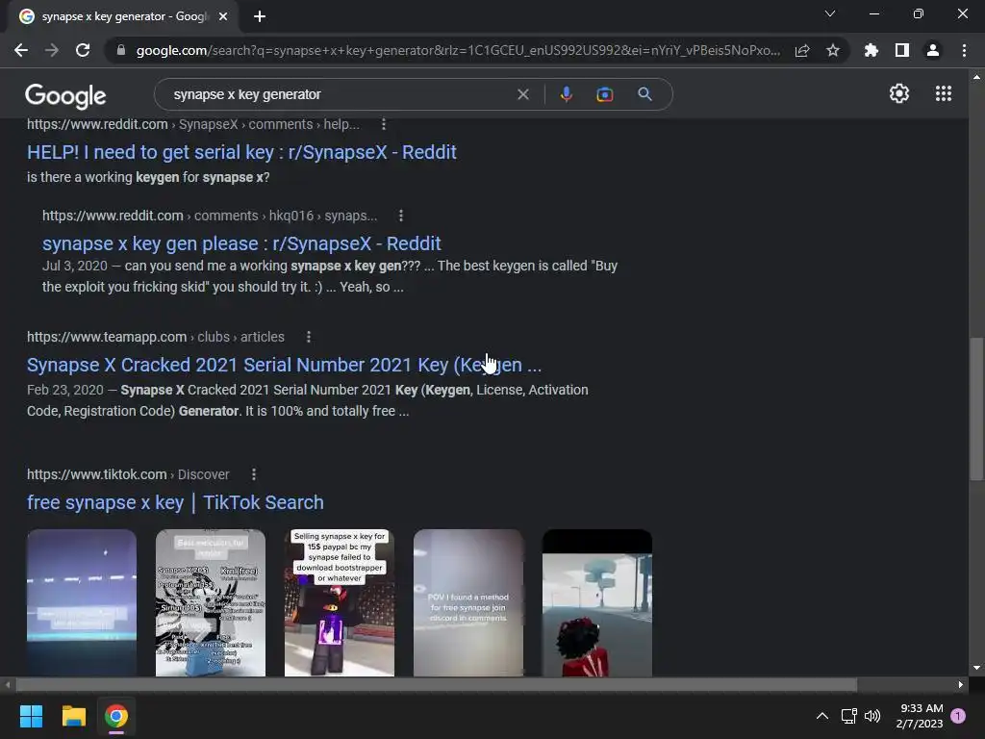Click into the Google search input field
Image resolution: width=985 pixels, height=739 pixels.
pos(340,94)
